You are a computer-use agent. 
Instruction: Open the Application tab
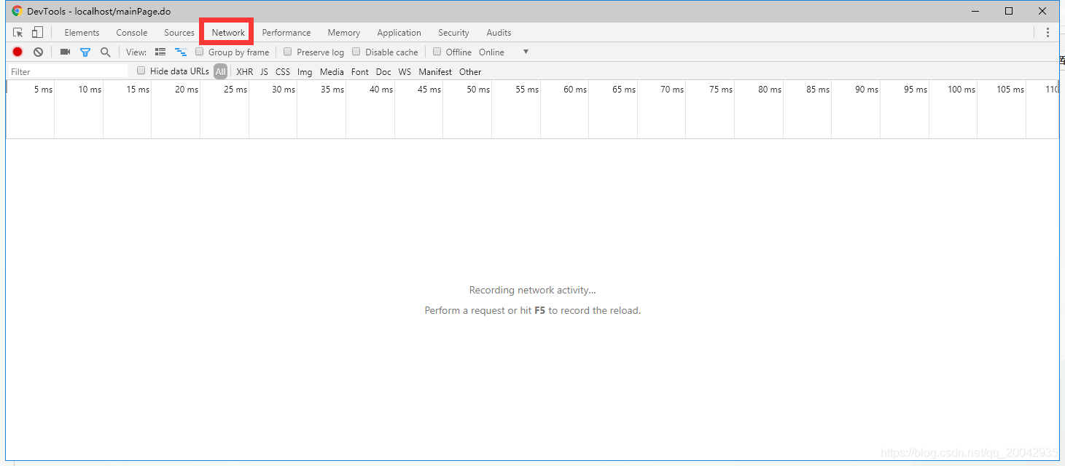[x=399, y=32]
